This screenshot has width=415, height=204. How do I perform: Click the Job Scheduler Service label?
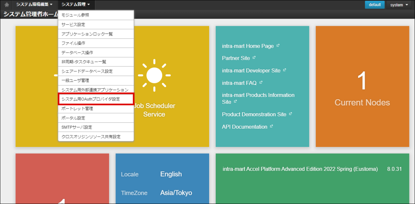tap(154, 110)
